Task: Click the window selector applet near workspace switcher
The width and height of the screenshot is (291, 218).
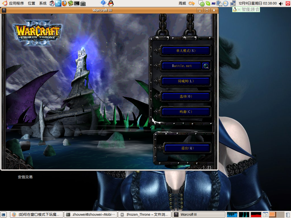Action: pyautogui.click(x=265, y=215)
